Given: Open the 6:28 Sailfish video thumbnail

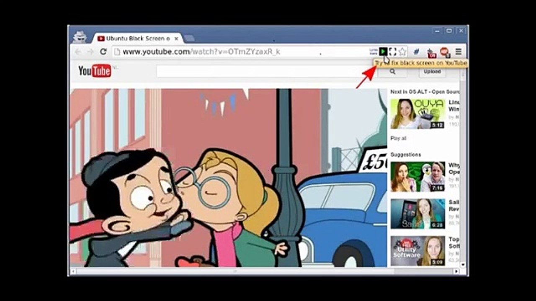Looking at the screenshot, I should pos(417,214).
